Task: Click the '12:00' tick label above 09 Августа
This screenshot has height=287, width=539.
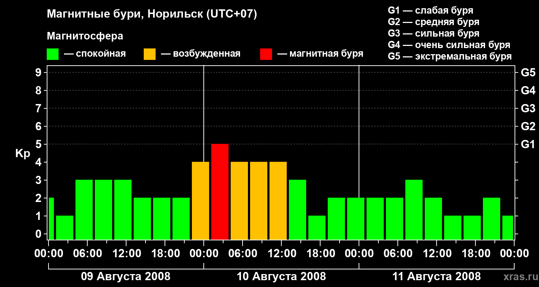Action: click(126, 254)
